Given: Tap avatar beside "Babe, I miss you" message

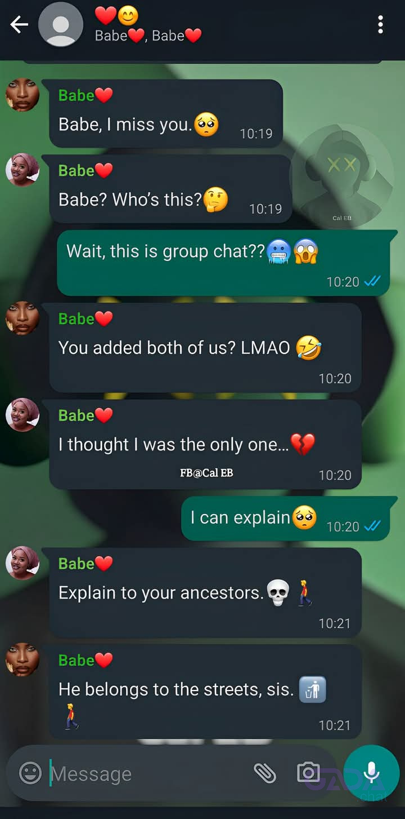Looking at the screenshot, I should [22, 95].
